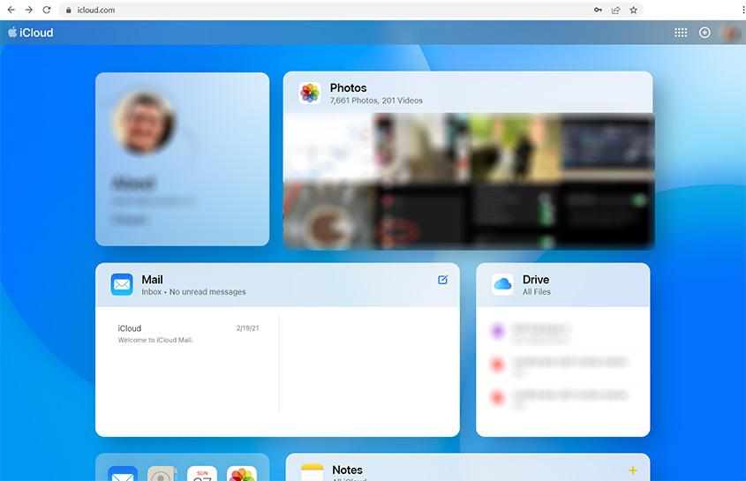Compose a new mail message
This screenshot has height=481, width=746.
click(x=443, y=280)
